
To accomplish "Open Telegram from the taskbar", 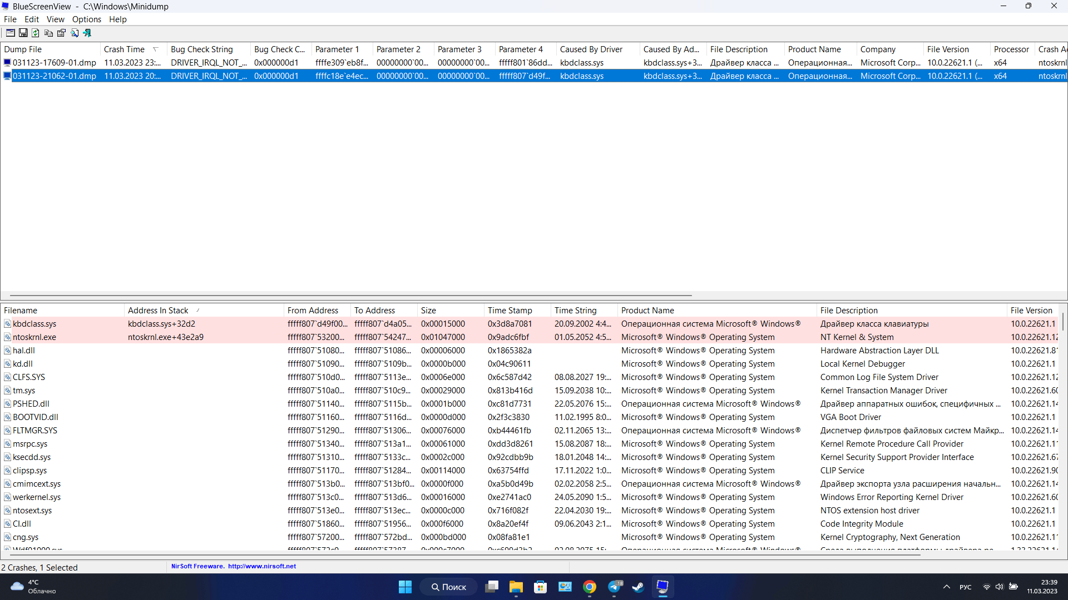I will [x=614, y=587].
